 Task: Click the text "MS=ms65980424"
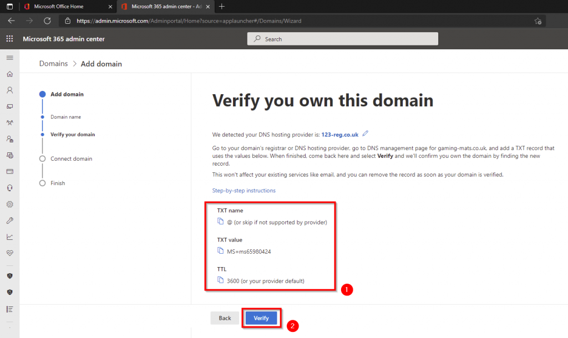[249, 252]
